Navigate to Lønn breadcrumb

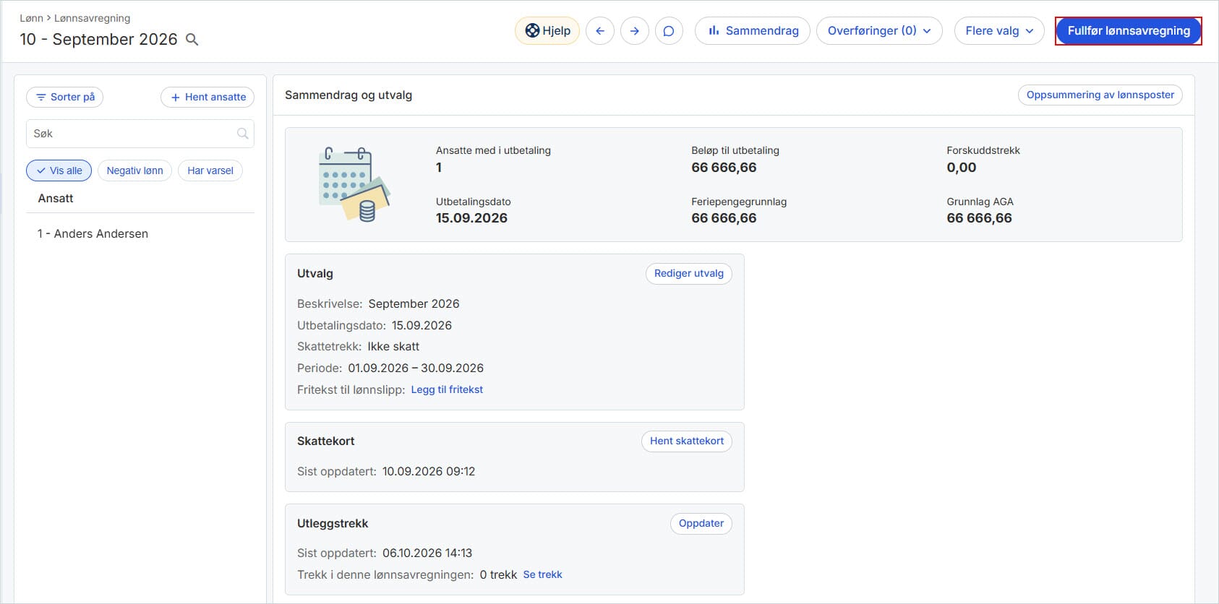pos(31,18)
